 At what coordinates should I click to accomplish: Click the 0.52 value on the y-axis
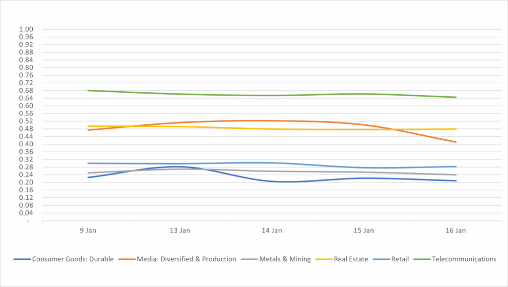(26, 121)
